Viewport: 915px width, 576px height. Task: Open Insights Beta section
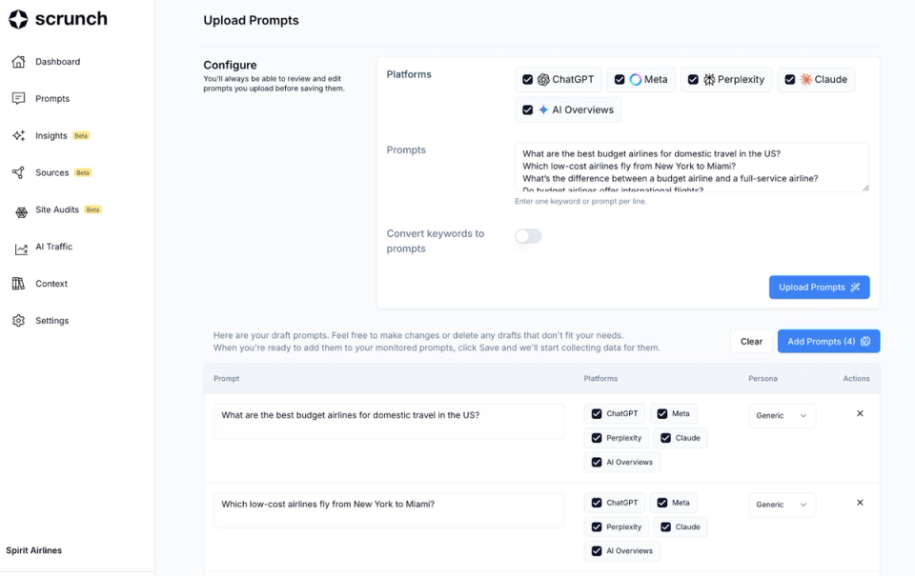pyautogui.click(x=51, y=136)
